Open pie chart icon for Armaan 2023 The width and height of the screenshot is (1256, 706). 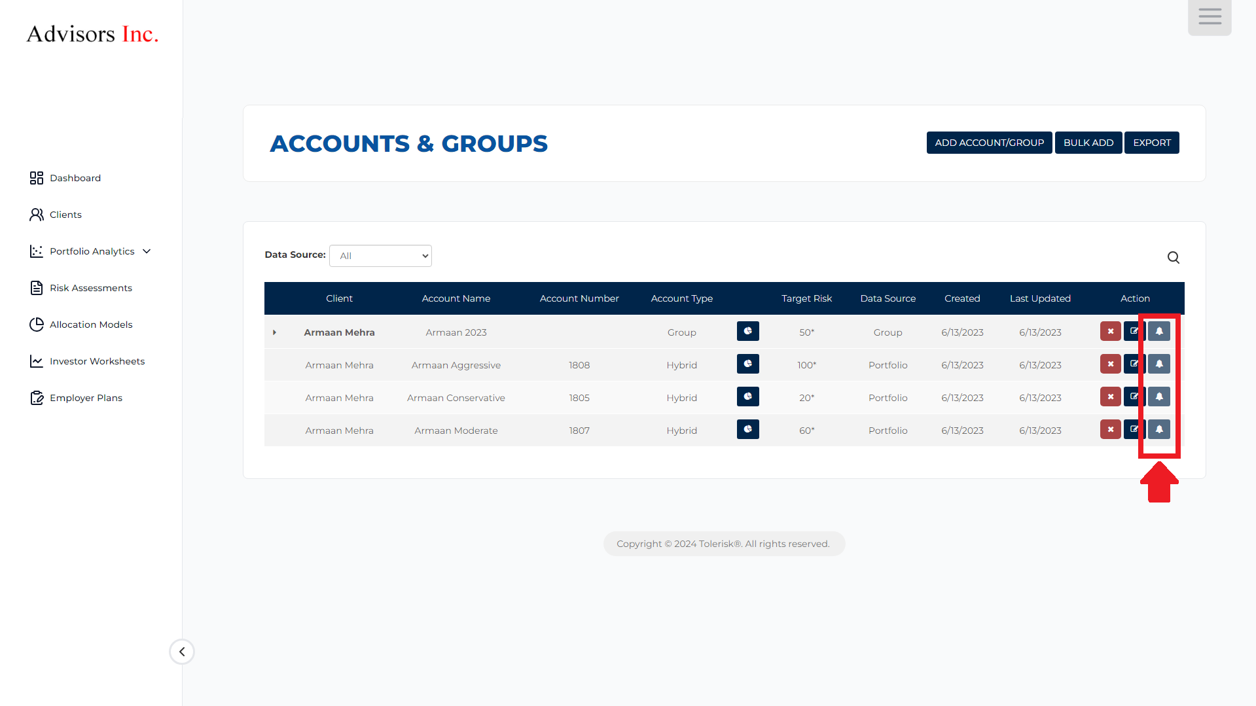(x=747, y=332)
